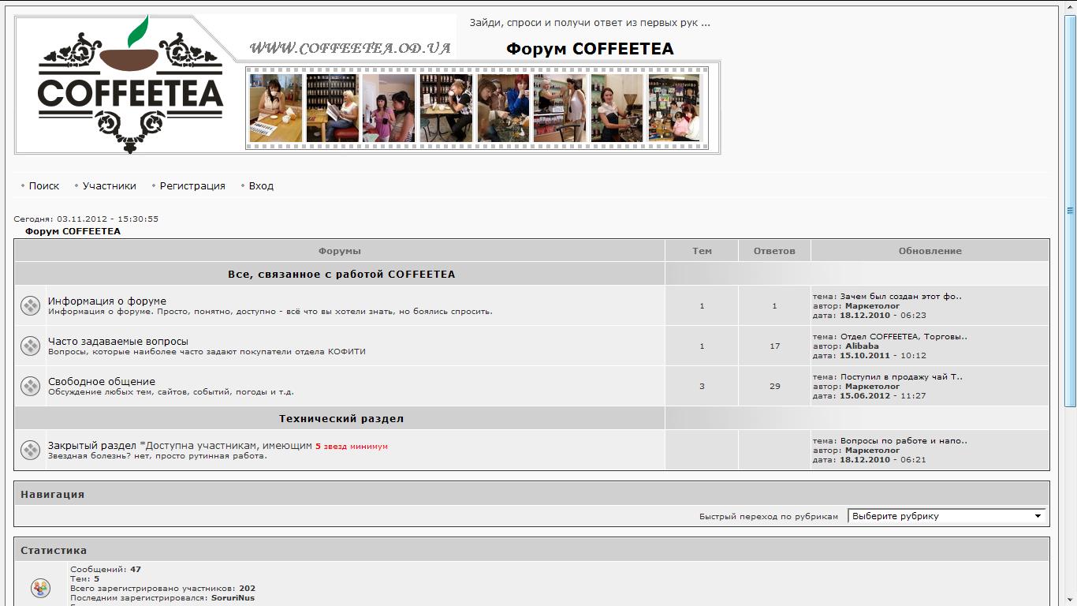Click the red text 5 звезд минимум
The width and height of the screenshot is (1077, 606).
(x=352, y=447)
